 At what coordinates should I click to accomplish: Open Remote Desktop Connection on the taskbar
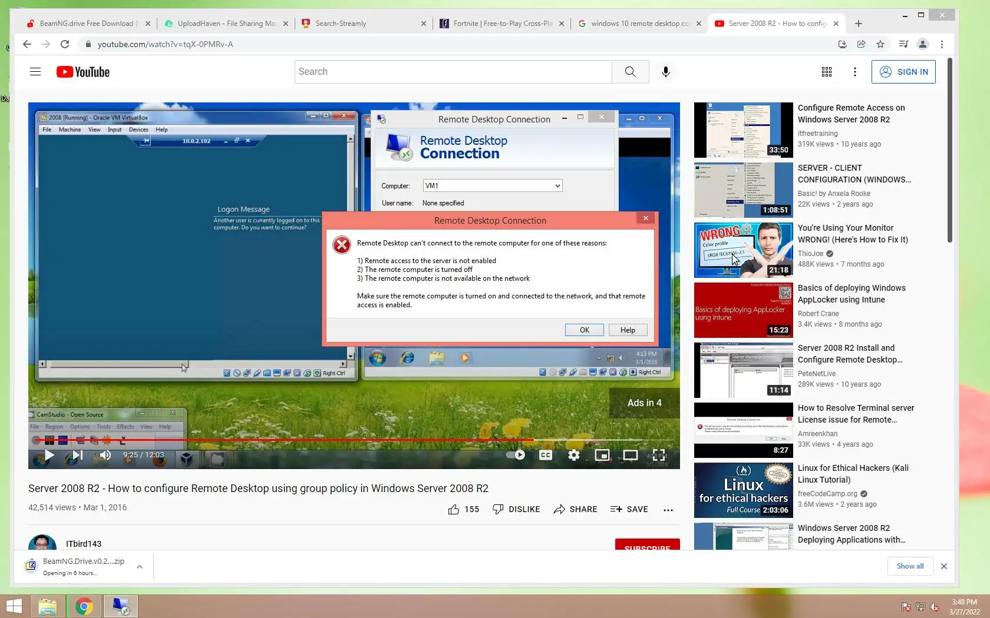point(121,606)
